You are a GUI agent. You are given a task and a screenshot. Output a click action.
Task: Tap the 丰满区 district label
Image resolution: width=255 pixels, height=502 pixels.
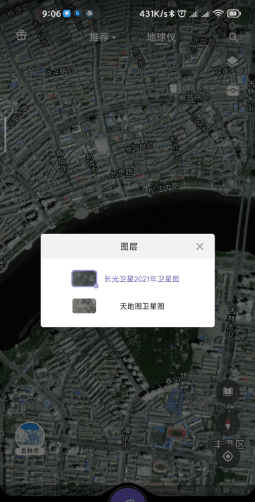pyautogui.click(x=229, y=444)
